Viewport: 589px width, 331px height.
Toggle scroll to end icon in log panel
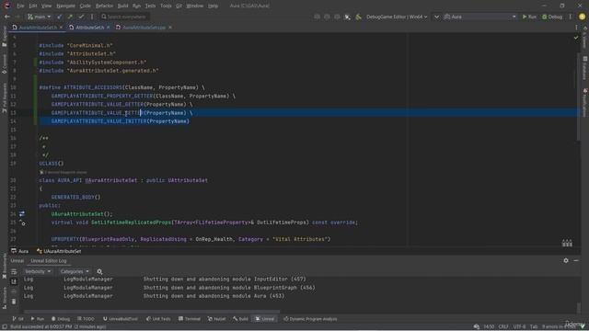(14, 281)
